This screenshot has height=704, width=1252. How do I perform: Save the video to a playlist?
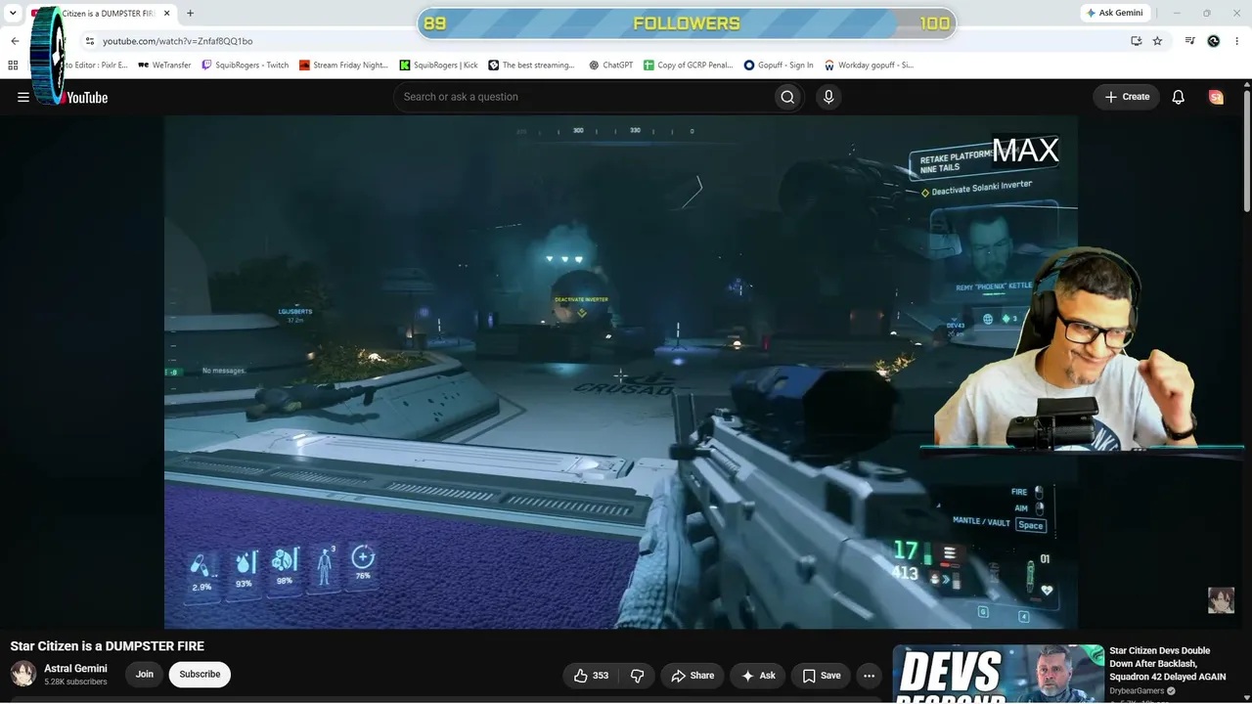(822, 676)
